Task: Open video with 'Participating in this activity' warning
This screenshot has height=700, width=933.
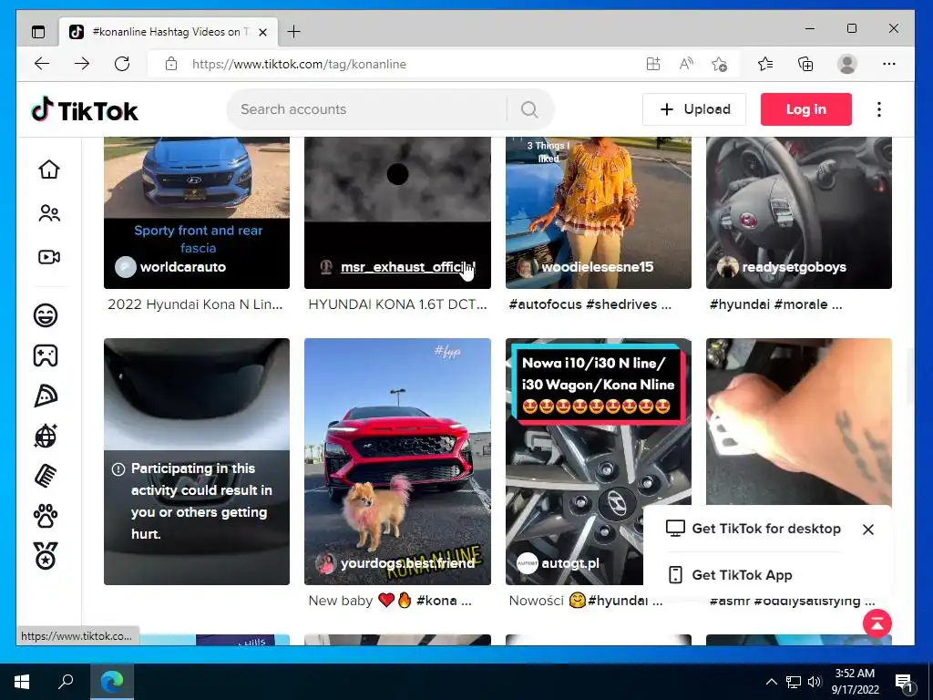Action: click(197, 461)
